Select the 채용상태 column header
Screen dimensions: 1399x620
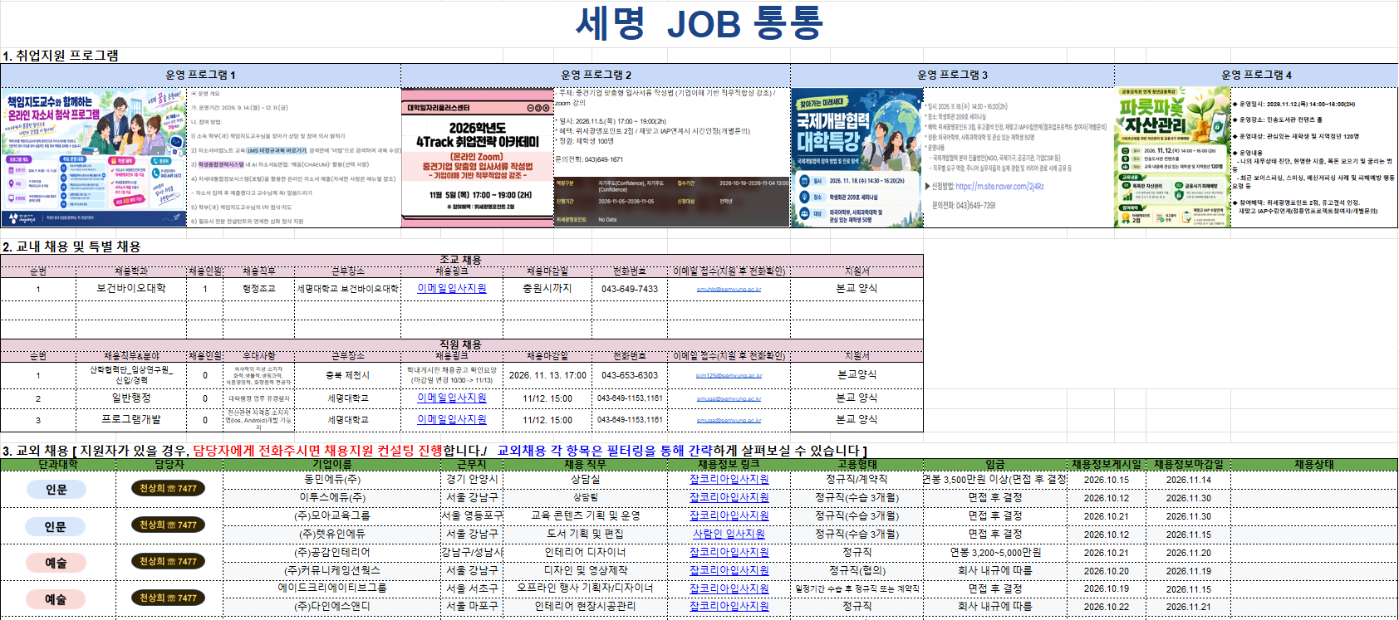click(1314, 465)
